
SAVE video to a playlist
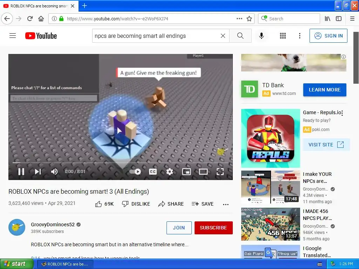203,204
